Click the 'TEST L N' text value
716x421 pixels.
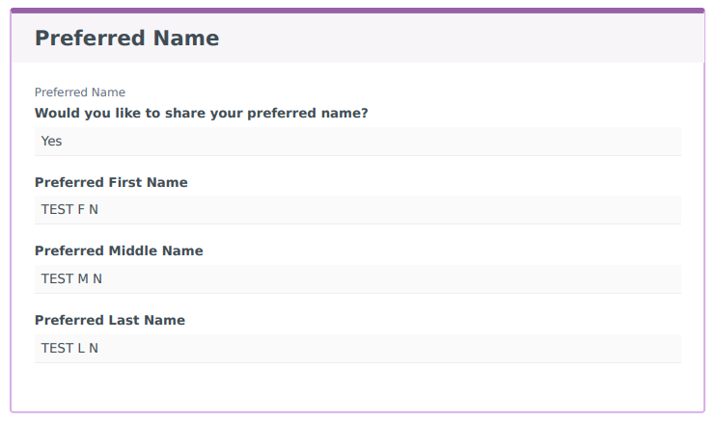point(69,348)
